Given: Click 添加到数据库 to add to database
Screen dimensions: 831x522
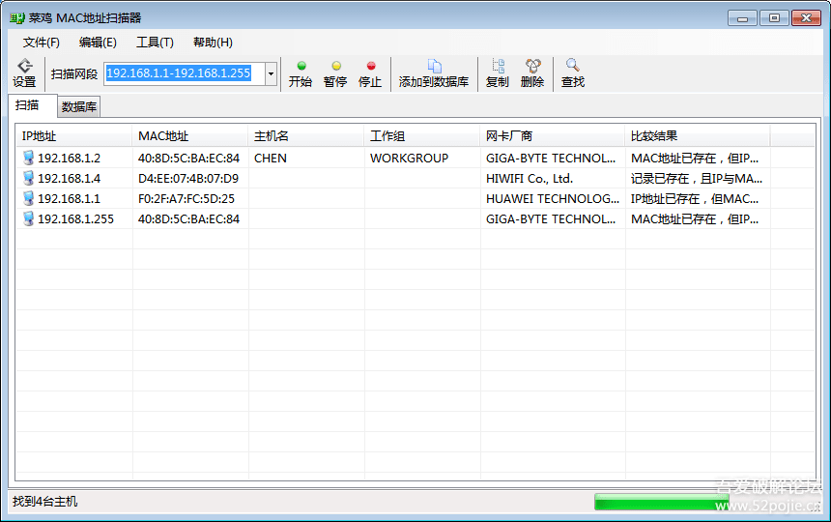Looking at the screenshot, I should 434,73.
